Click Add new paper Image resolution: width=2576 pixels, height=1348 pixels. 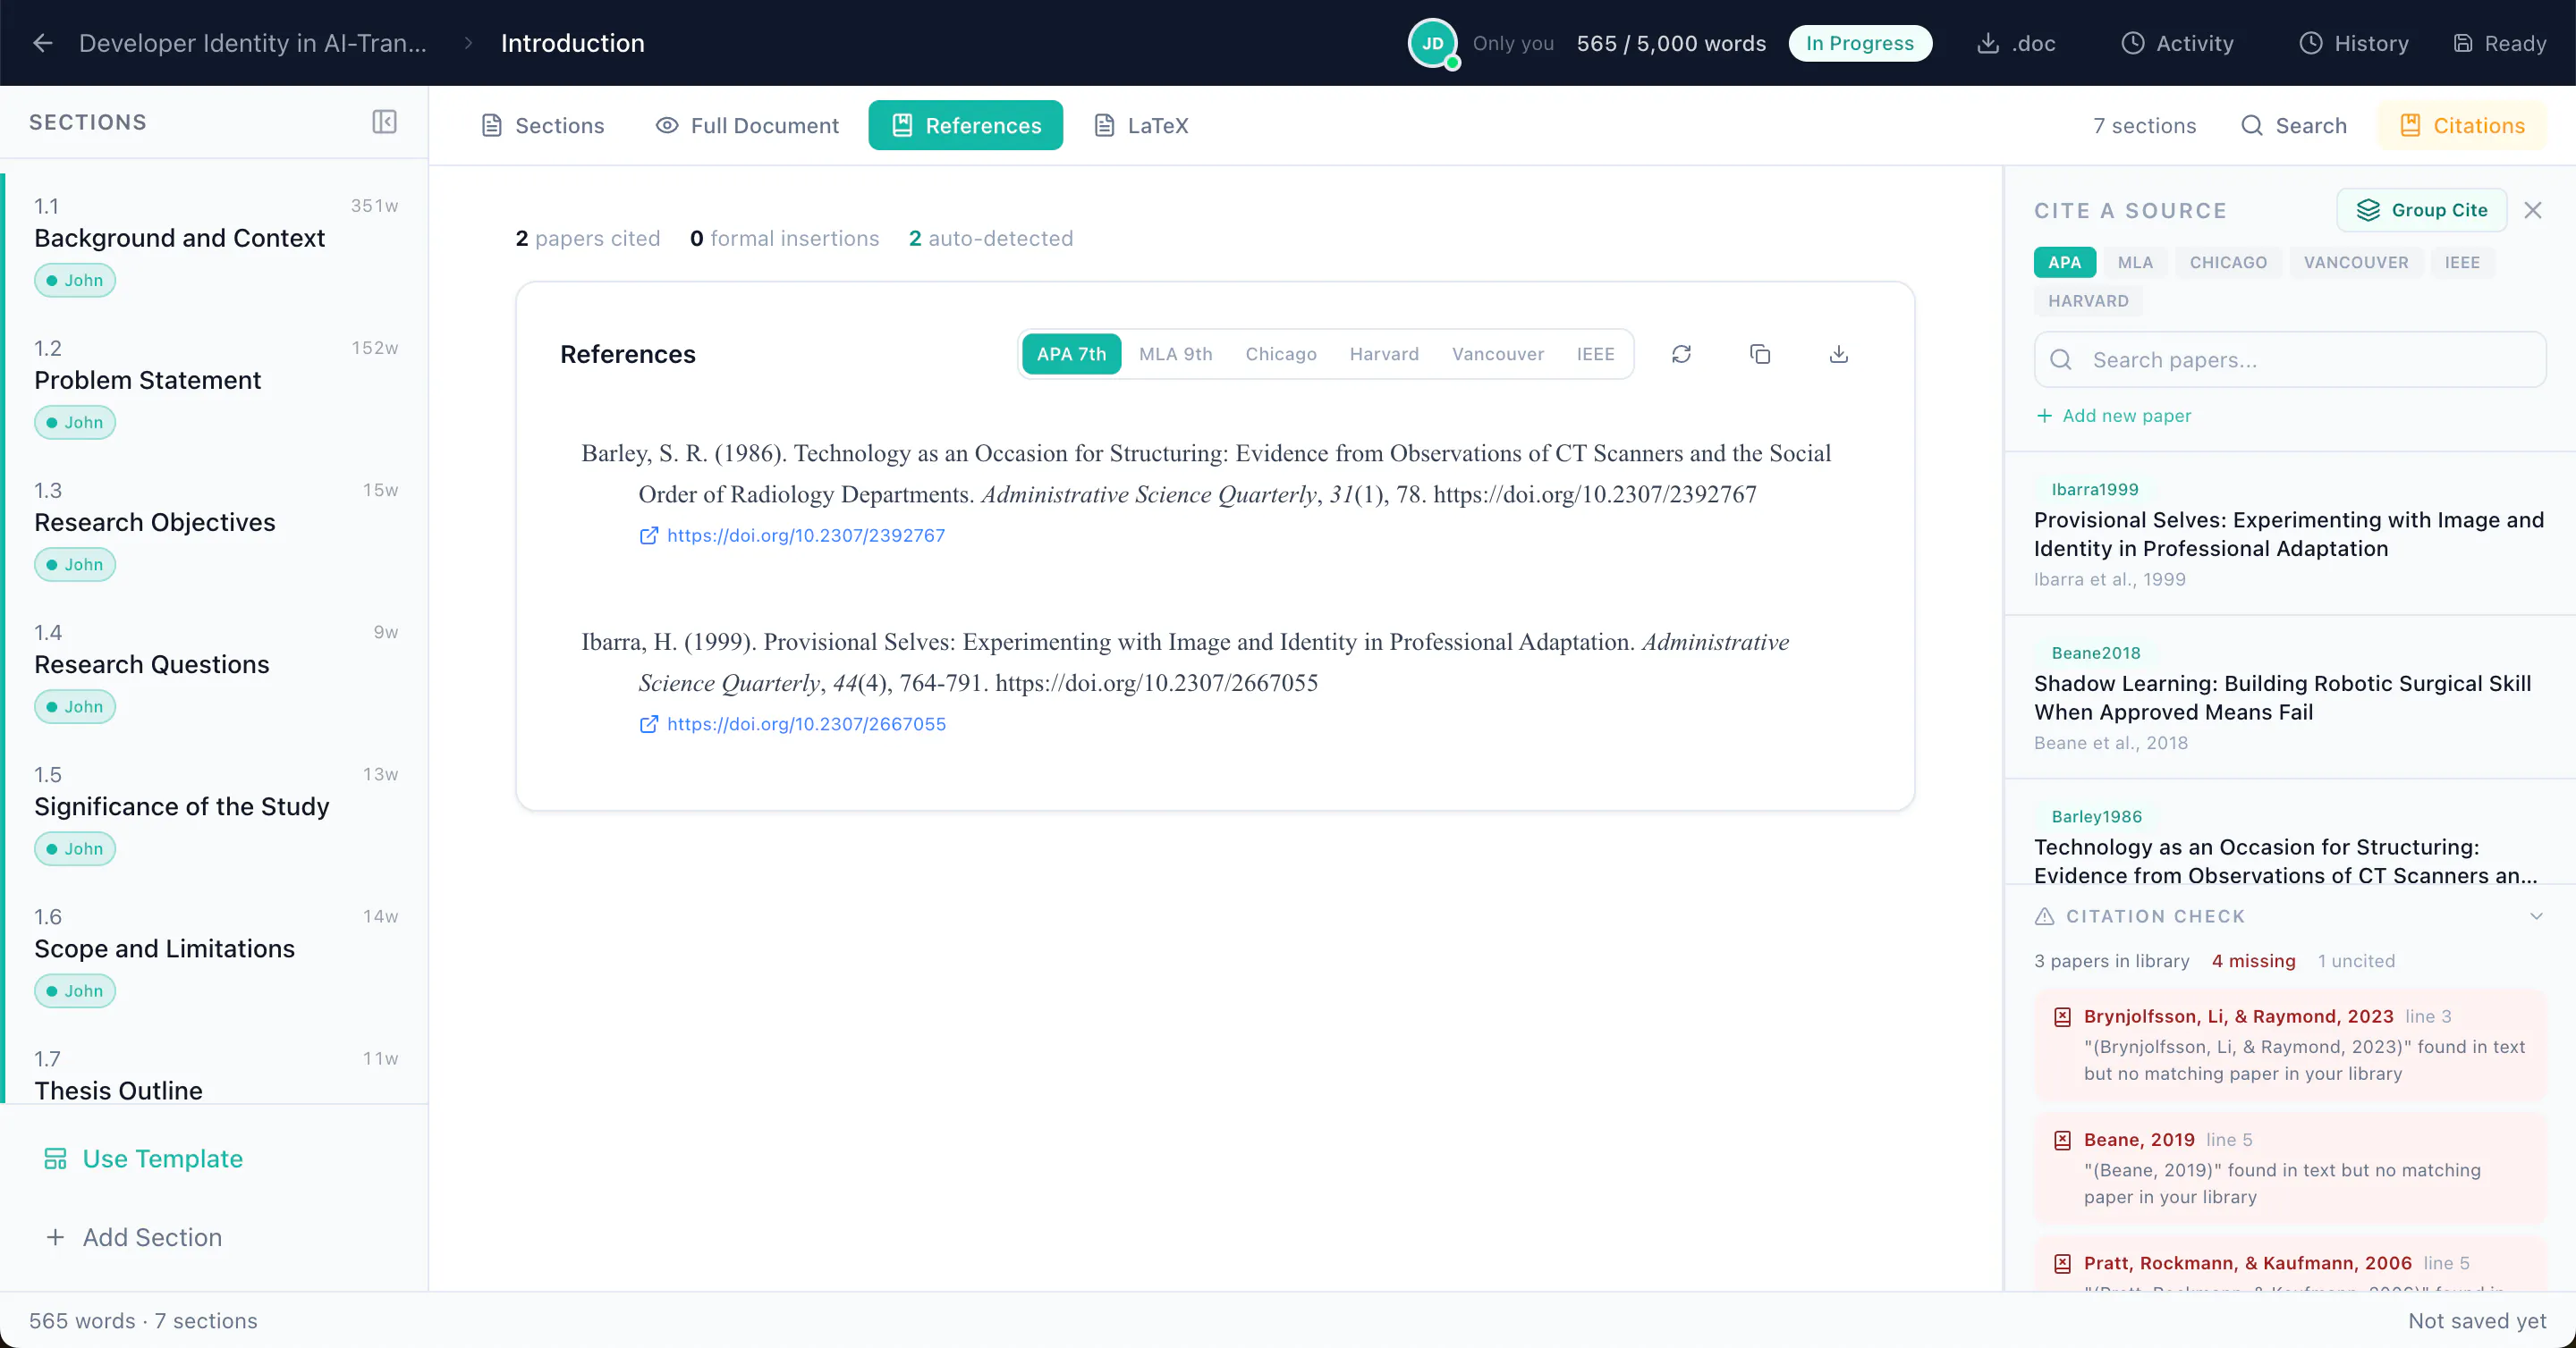2114,416
